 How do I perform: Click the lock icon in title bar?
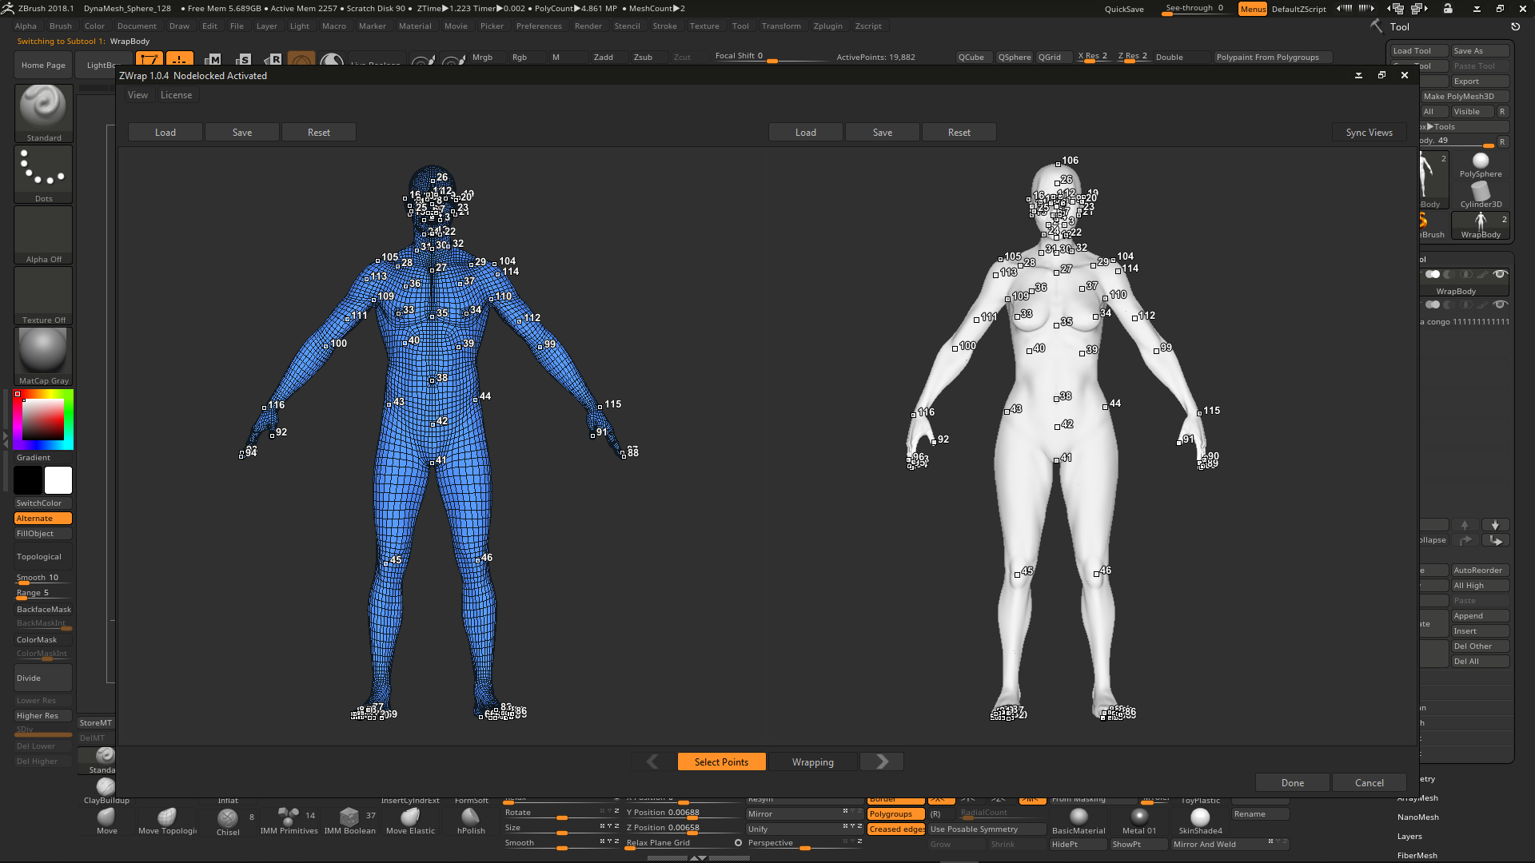tap(1448, 8)
